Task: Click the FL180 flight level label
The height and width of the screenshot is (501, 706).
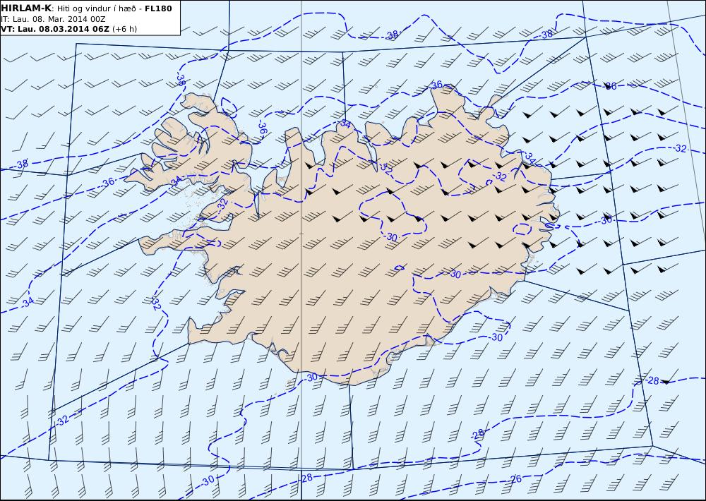Action: coord(158,8)
